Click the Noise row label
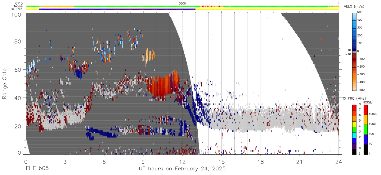 pos(19,6)
